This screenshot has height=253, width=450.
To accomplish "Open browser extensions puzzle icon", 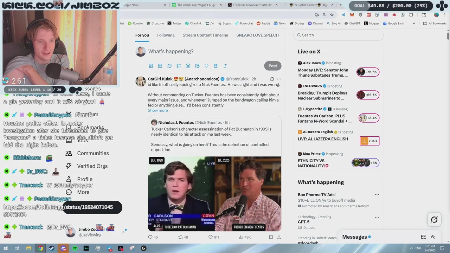I will pos(411,15).
